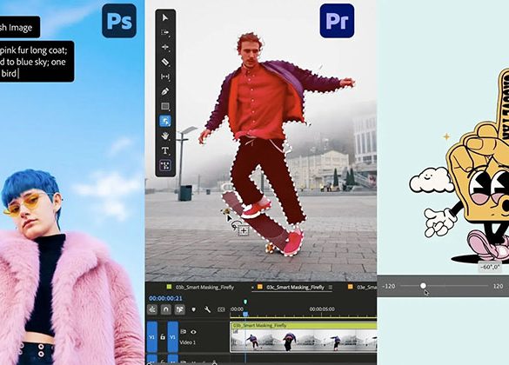Select the bottom generative tool in toolbar
The height and width of the screenshot is (365, 509).
coord(165,165)
